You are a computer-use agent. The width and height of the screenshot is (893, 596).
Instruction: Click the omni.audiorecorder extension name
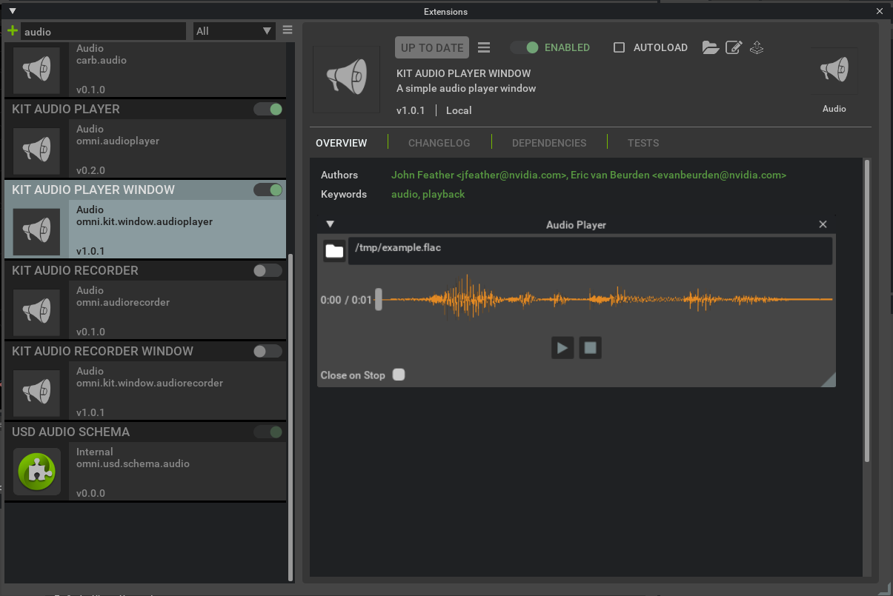tap(123, 303)
